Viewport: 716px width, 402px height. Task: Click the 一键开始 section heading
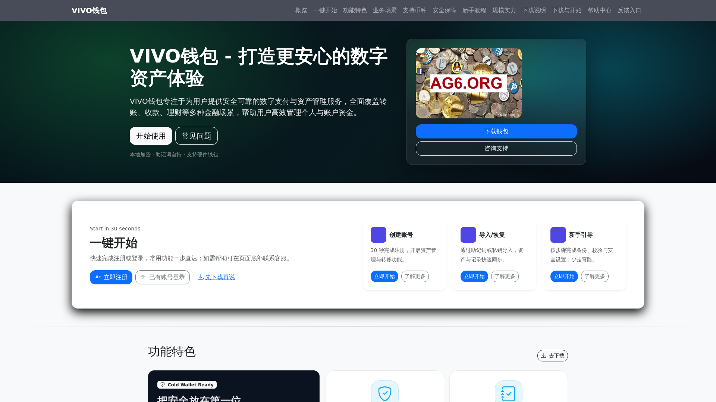(x=114, y=243)
